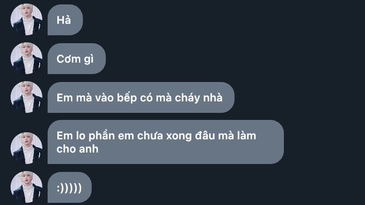The image size is (365, 205).
Task: Click the word "làm" ending the first line
Action: point(246,136)
